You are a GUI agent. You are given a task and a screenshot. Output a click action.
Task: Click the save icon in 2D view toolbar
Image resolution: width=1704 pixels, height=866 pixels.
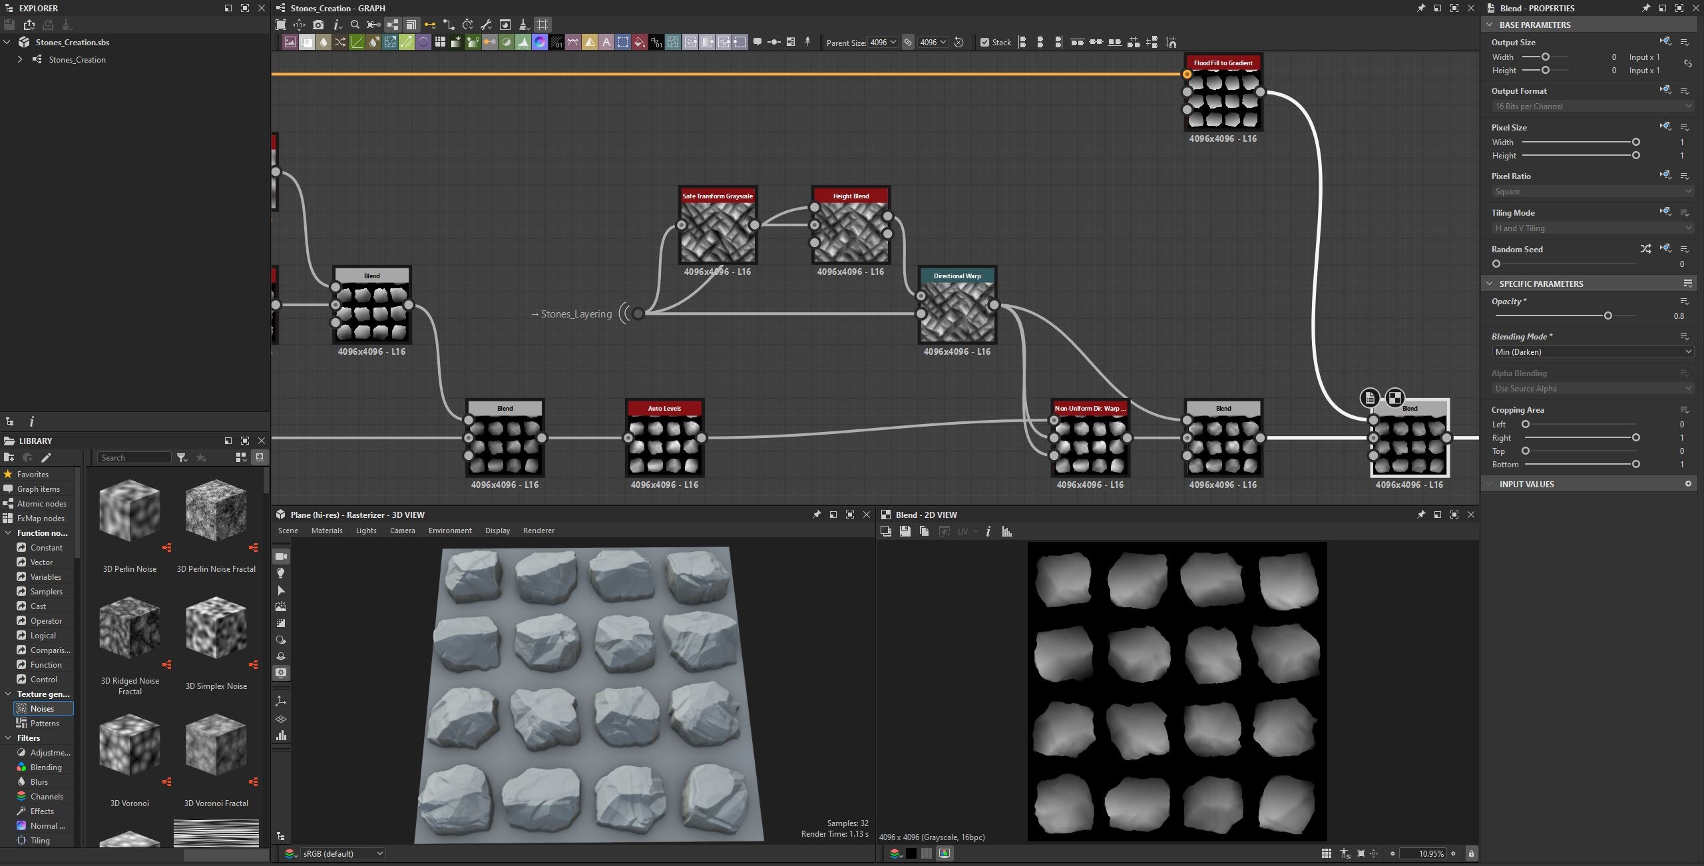[x=905, y=531]
